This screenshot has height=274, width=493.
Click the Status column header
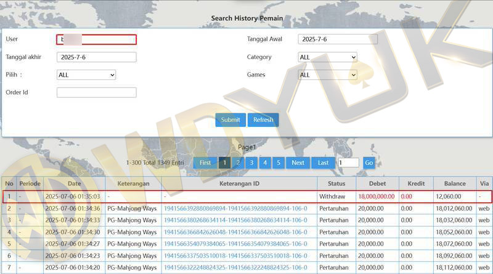coord(336,183)
